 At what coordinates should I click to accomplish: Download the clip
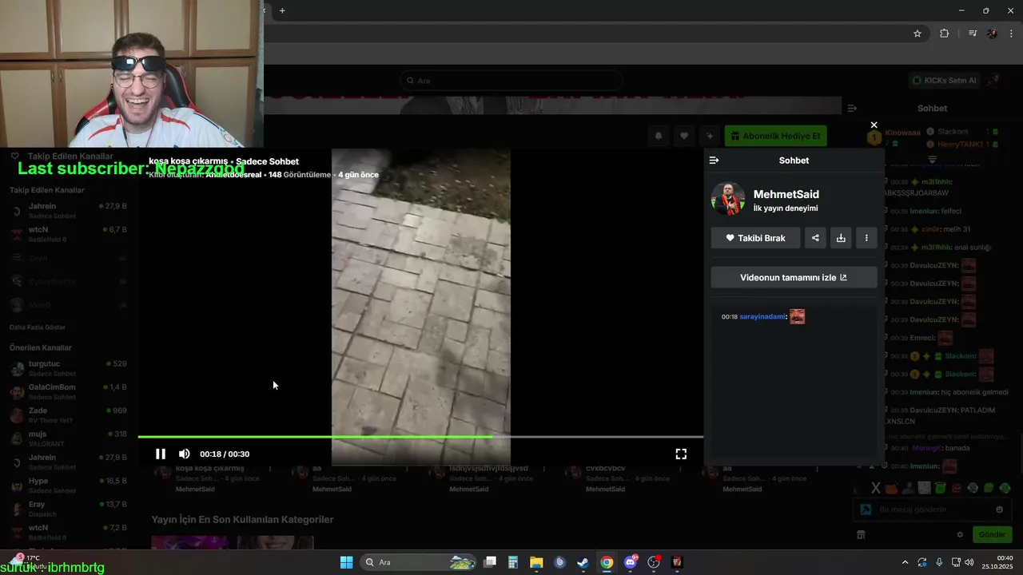[x=841, y=238]
